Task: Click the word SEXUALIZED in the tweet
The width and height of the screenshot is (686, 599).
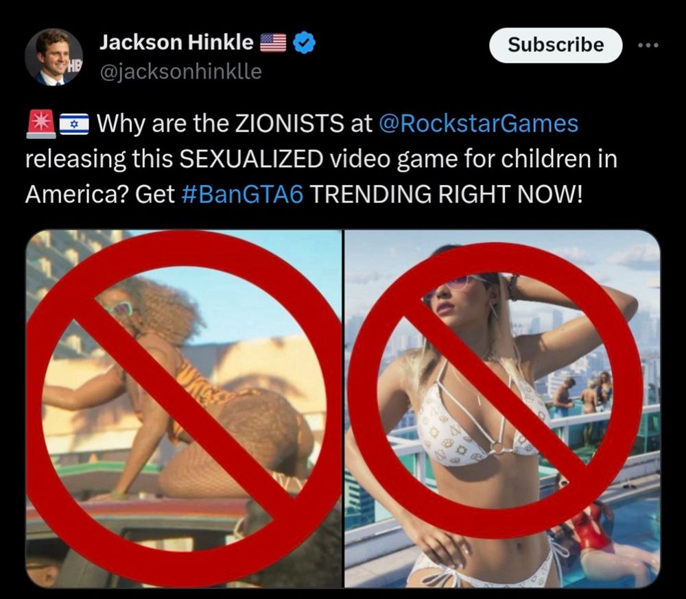Action: pyautogui.click(x=252, y=159)
